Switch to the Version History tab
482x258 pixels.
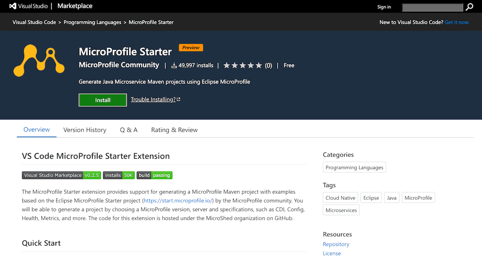click(85, 130)
